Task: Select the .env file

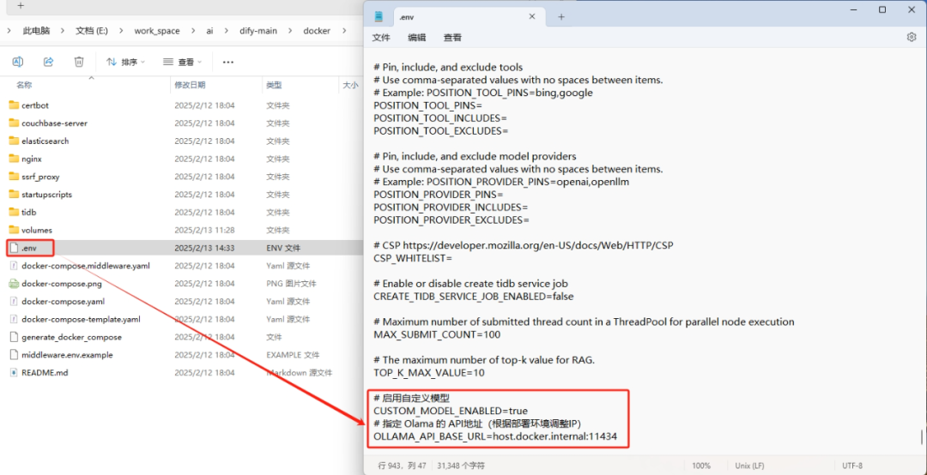Action: tap(29, 248)
